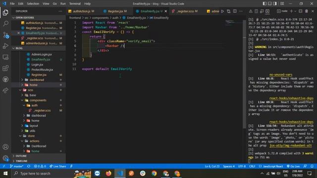This screenshot has width=317, height=178.
Task: Open the Explorer view in activity bar
Action: (x=5, y=13)
